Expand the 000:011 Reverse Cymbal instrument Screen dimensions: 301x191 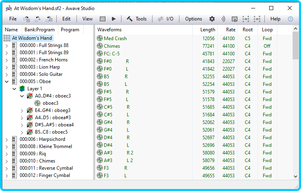[x=7, y=169]
